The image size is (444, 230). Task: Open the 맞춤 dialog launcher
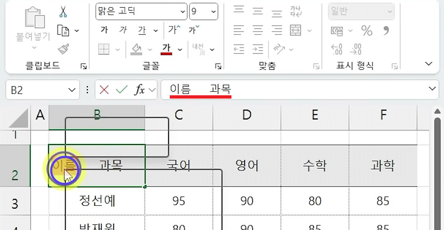(x=316, y=67)
